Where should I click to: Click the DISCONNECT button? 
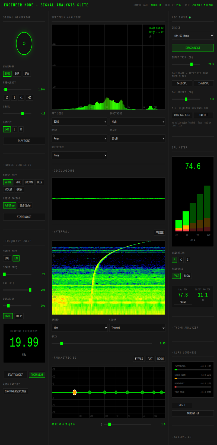[x=193, y=48]
